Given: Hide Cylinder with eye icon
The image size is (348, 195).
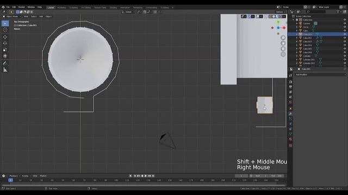Looking at the screenshot, I should (345, 56).
